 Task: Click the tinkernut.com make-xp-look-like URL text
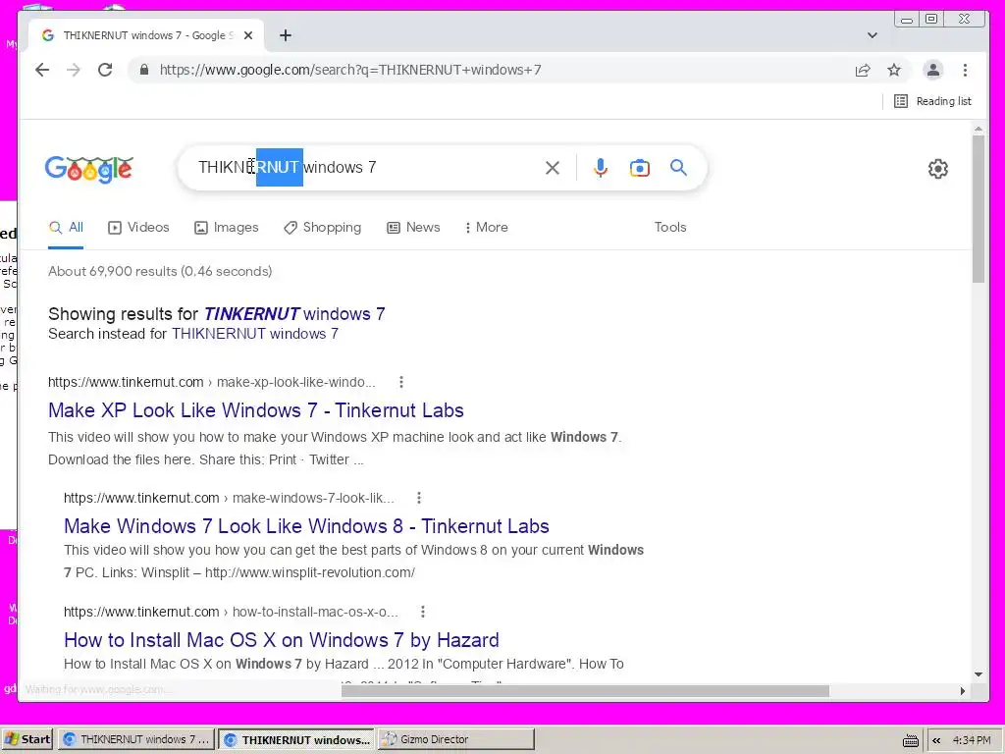pyautogui.click(x=212, y=382)
